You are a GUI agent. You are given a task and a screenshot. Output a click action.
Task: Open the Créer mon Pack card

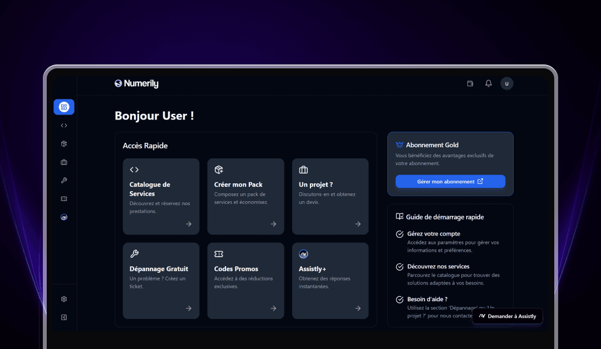246,196
